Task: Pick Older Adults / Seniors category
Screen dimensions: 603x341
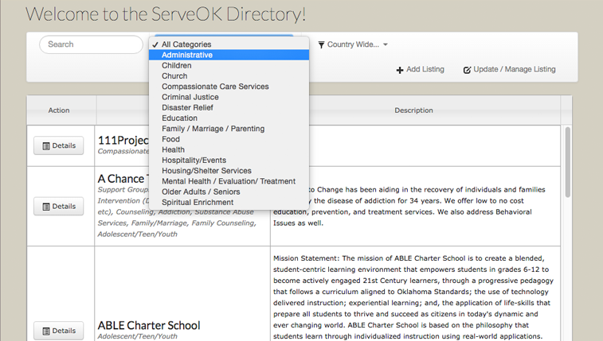Action: point(229,192)
